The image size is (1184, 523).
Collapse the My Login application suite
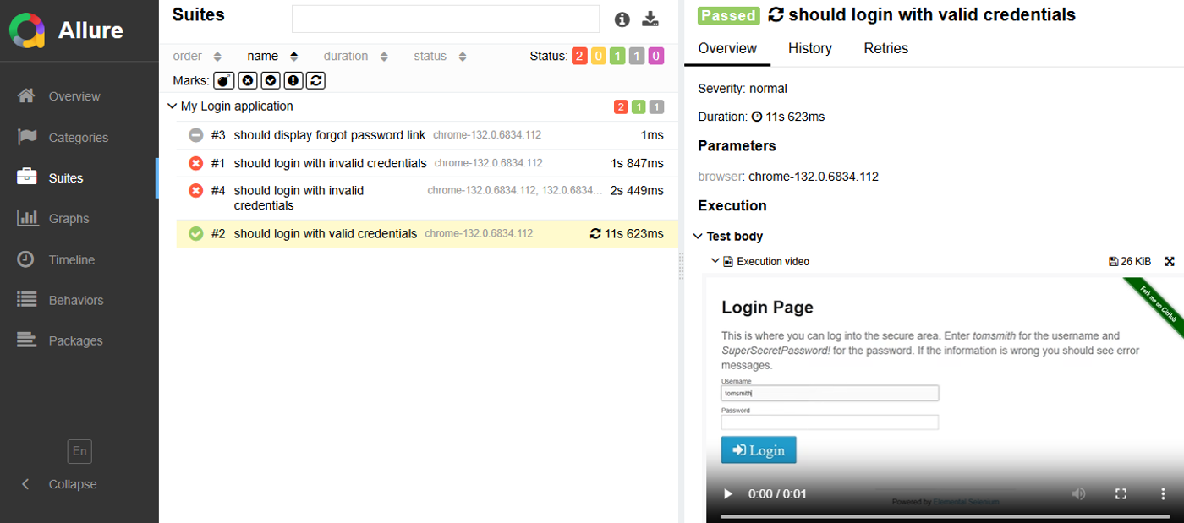click(173, 106)
